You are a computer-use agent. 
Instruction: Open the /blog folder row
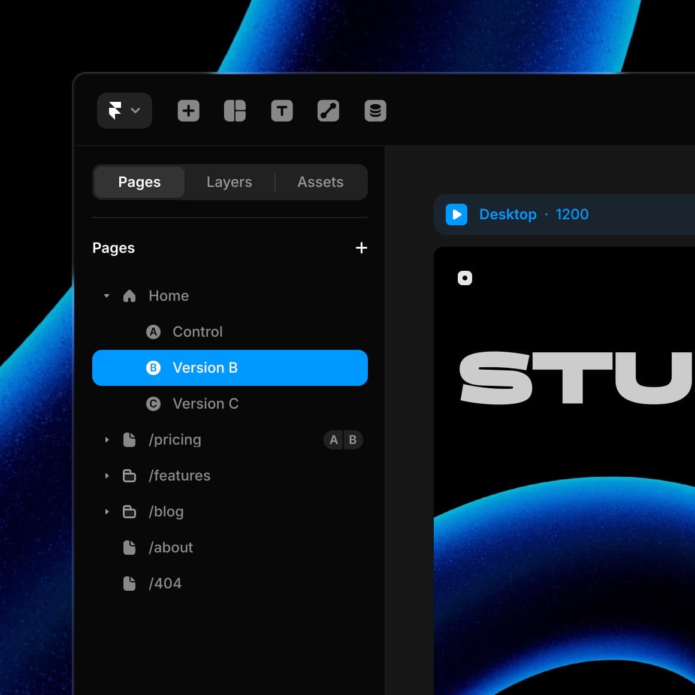tap(230, 512)
